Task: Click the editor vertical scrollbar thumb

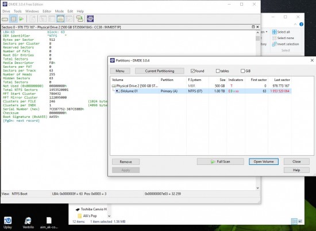Action: coord(257,38)
